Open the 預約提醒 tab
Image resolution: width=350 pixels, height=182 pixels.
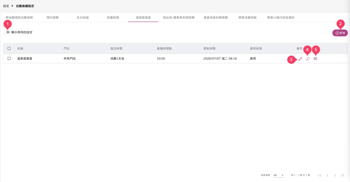(52, 17)
